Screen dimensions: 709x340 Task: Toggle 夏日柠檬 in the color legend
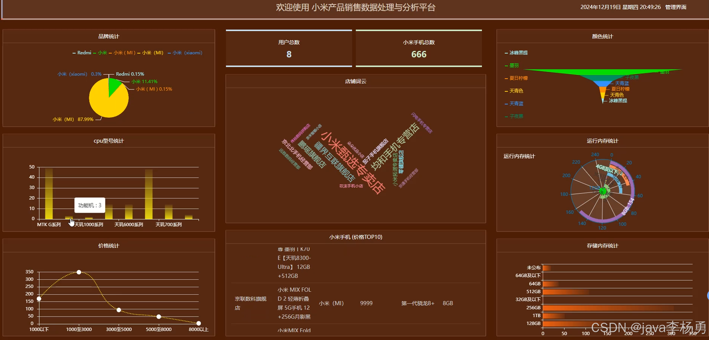[x=516, y=78]
